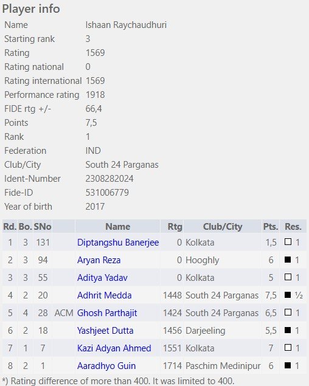Image resolution: width=309 pixels, height=386 pixels.
Task: Click the Name column header
Action: (118, 227)
